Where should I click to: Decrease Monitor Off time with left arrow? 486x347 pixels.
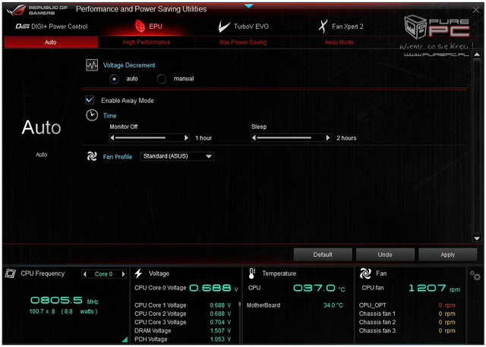click(112, 138)
